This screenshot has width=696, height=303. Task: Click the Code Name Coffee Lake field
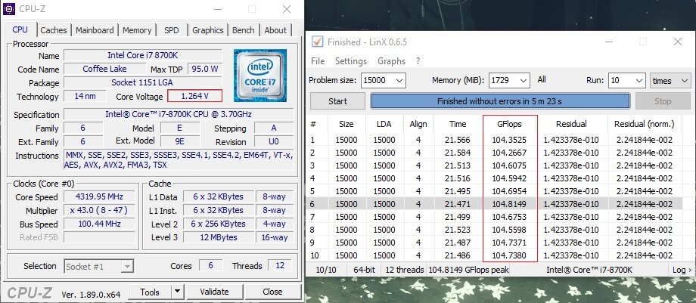(x=104, y=69)
